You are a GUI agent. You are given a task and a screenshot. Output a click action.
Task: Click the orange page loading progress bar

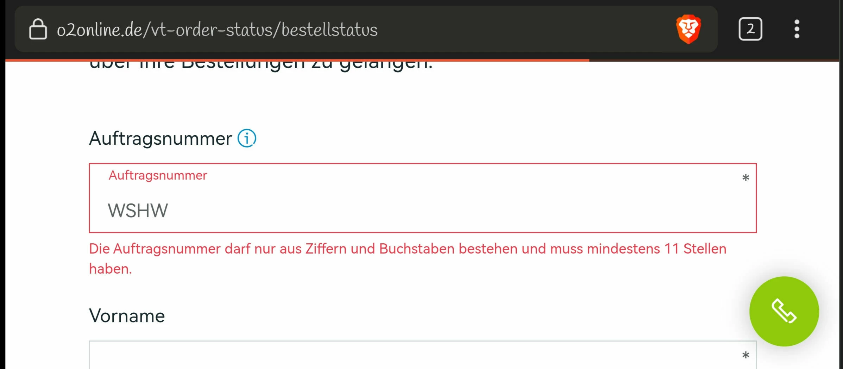tap(297, 60)
